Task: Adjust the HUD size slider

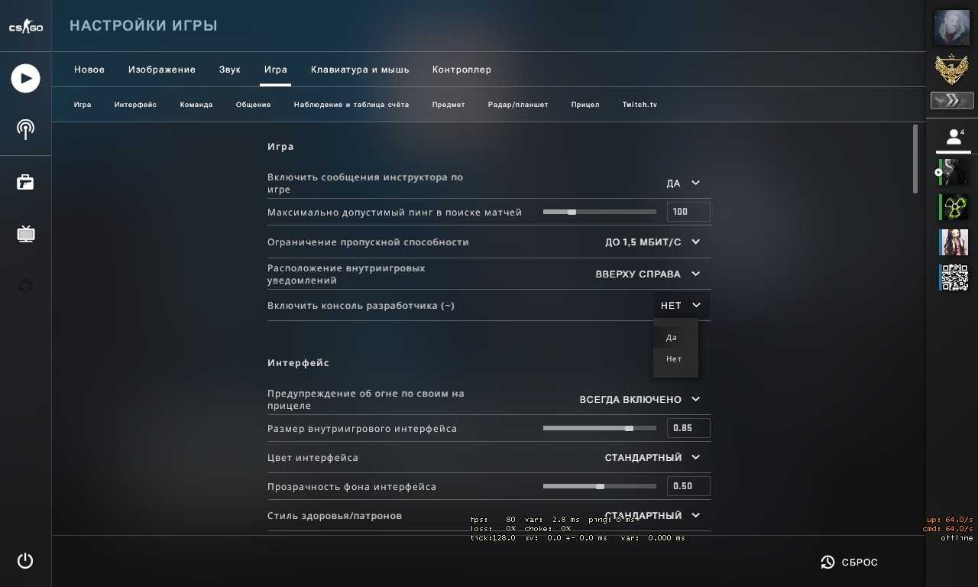Action: click(x=600, y=428)
